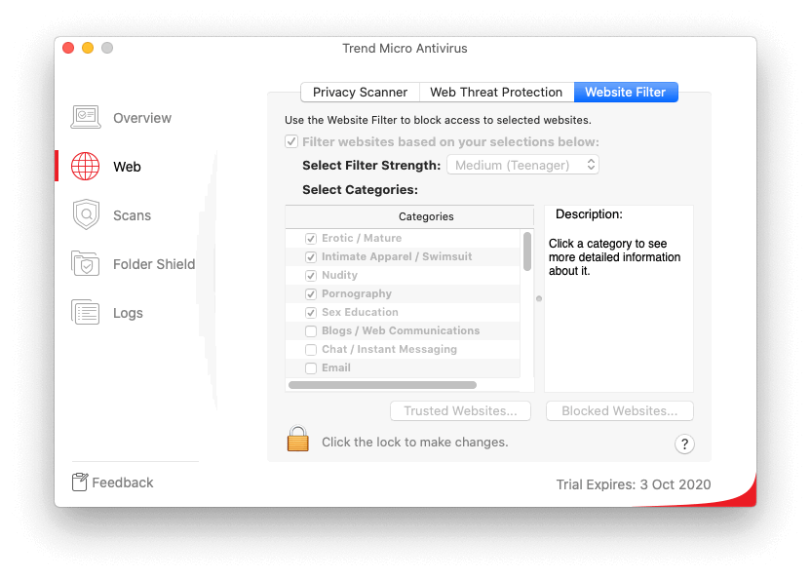The image size is (811, 579).
Task: Uncheck Intimate Apparel / Swimsuit category
Action: click(x=311, y=257)
